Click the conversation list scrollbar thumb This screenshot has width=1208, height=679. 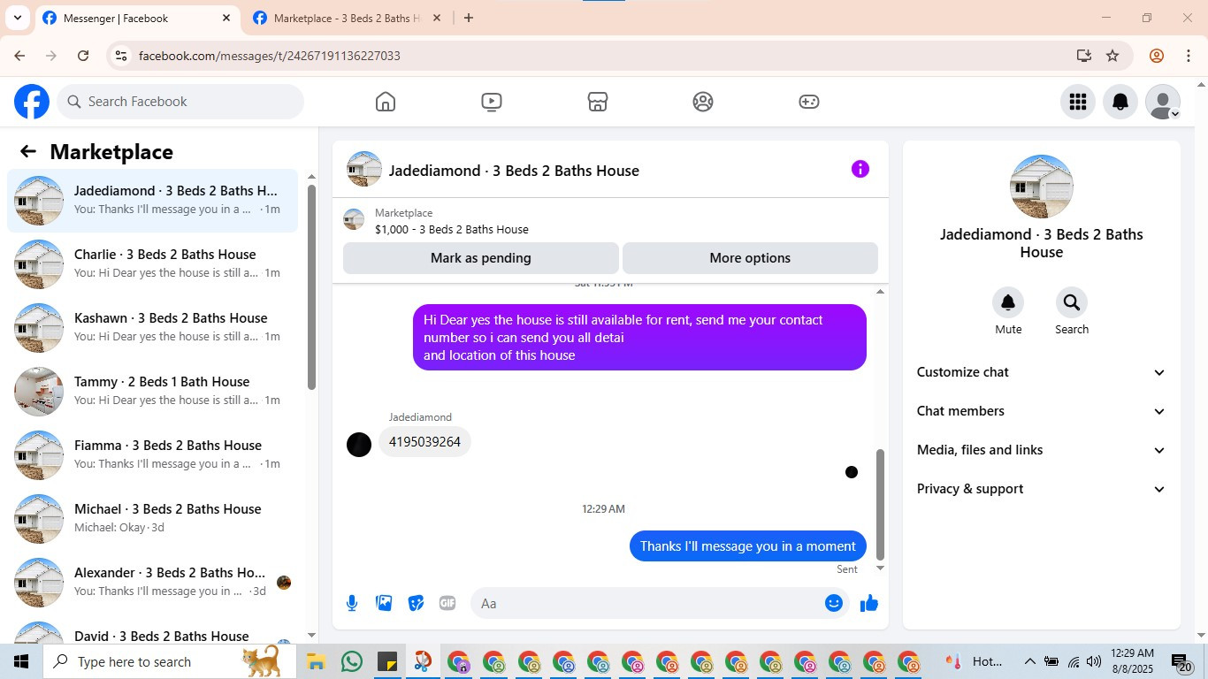pos(311,287)
